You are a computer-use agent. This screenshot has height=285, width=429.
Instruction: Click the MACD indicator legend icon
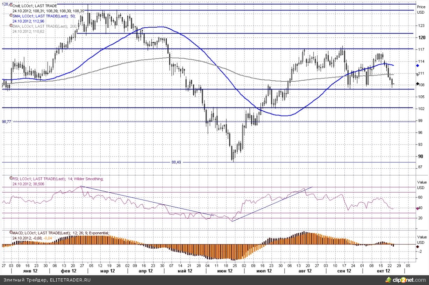11,233
